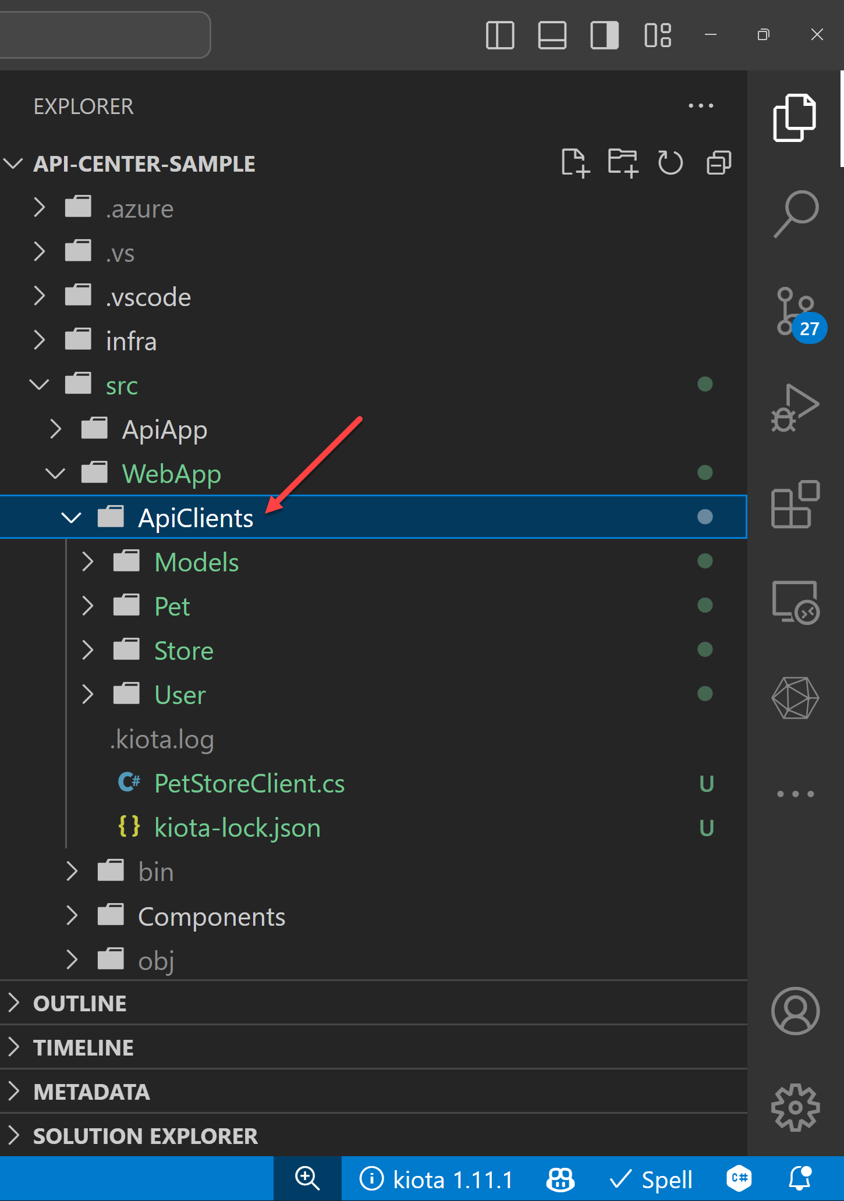
Task: Open Search view in activity bar
Action: pyautogui.click(x=795, y=214)
